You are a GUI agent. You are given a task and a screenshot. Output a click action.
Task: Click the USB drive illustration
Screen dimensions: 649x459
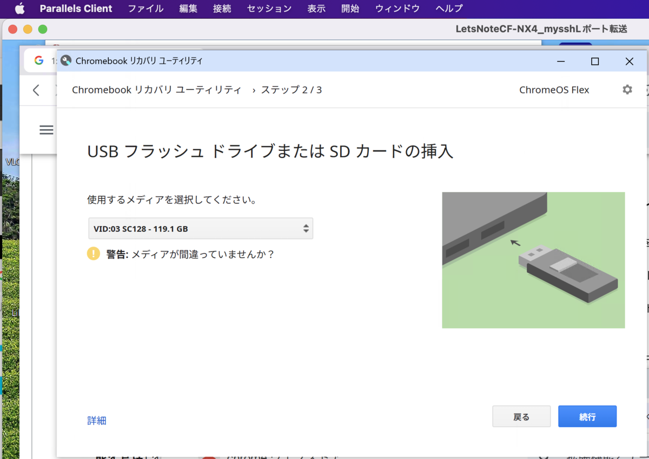[x=533, y=260]
